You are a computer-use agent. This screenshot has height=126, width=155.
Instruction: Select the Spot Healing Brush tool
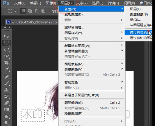tap(6, 76)
